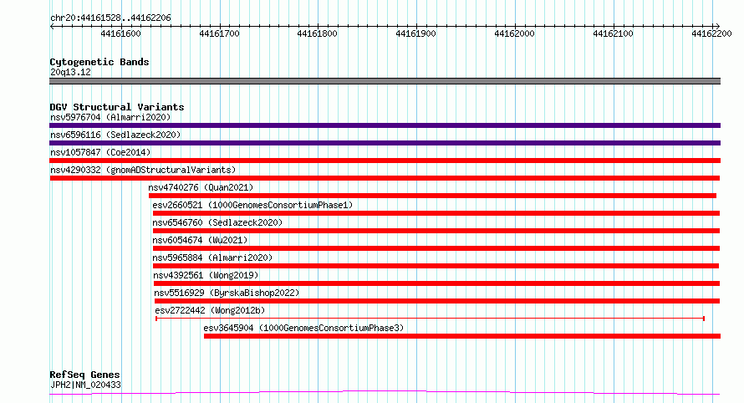
Task: Click the red bar under nsv5516929
Action: [437, 301]
